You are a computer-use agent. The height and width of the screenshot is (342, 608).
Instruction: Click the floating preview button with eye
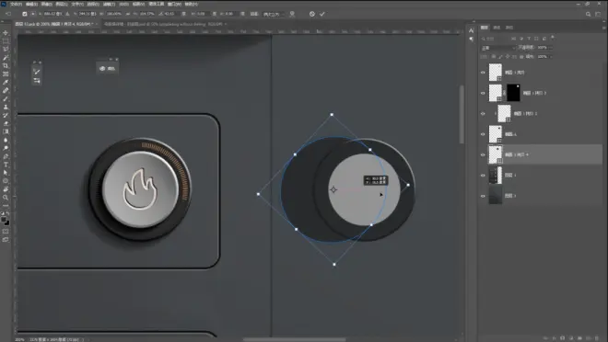[108, 68]
